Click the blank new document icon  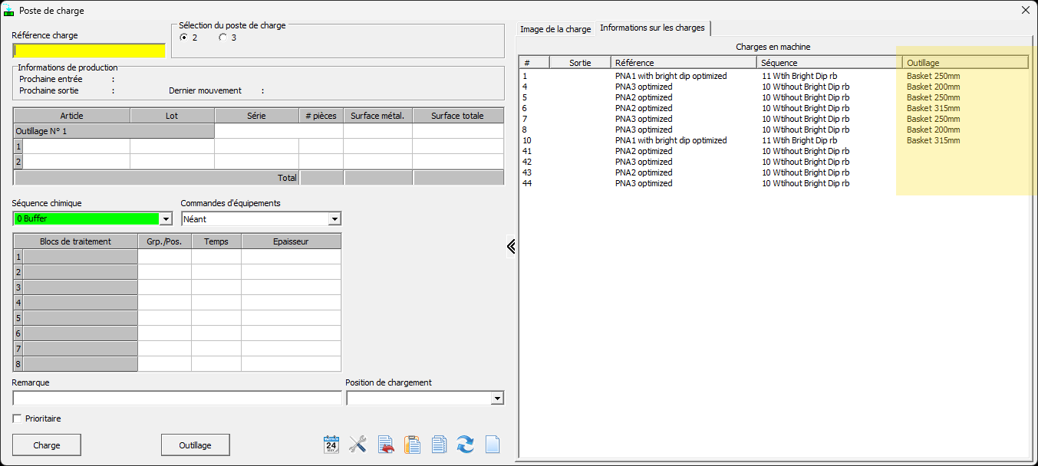[x=492, y=445]
